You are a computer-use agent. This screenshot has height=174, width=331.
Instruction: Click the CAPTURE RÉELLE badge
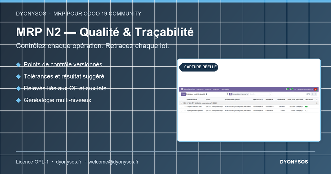[199, 67]
